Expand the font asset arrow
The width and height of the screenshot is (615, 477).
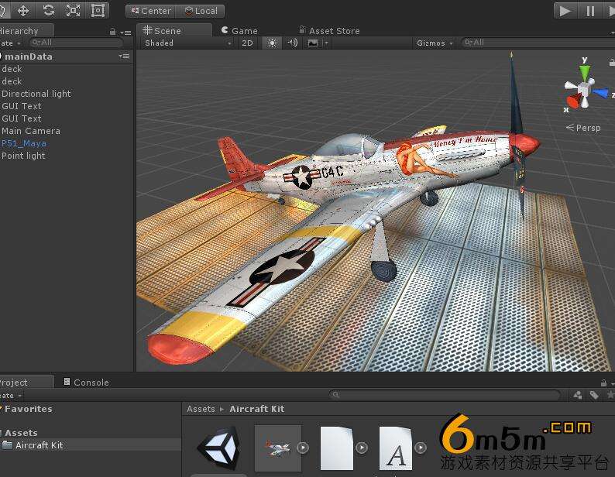tap(421, 448)
